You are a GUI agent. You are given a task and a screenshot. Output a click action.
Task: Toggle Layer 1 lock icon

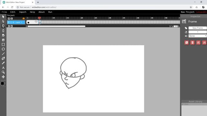coord(11,22)
